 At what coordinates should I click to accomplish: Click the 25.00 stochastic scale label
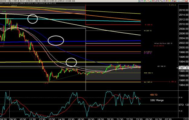tap(181, 97)
